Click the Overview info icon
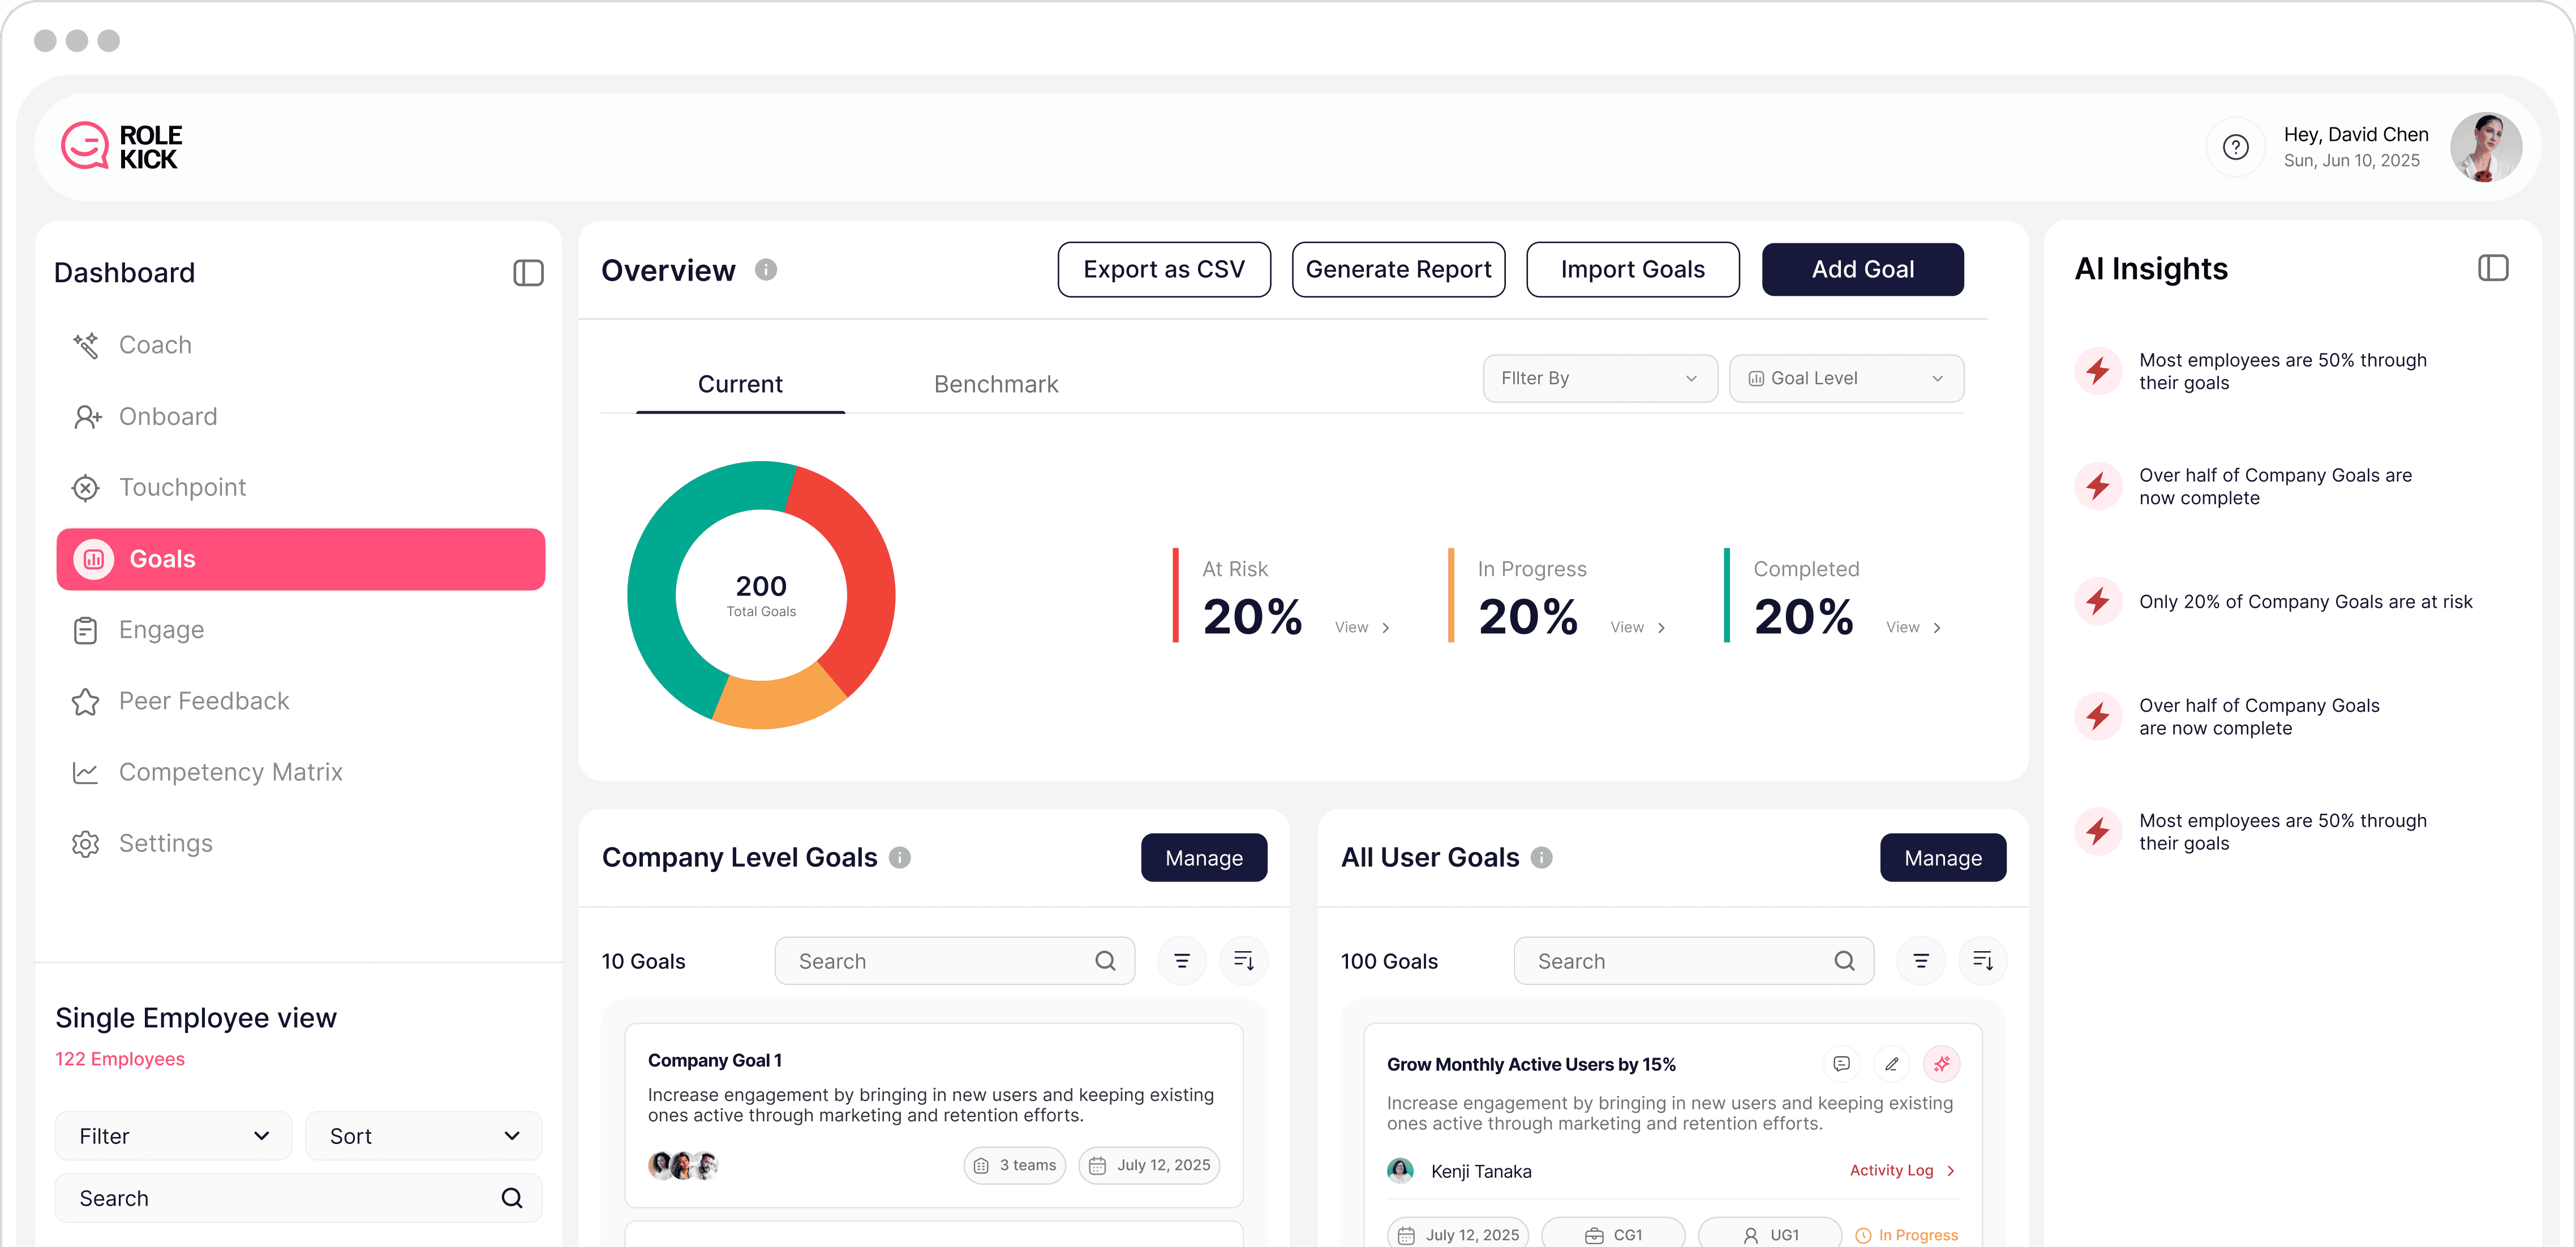Image resolution: width=2576 pixels, height=1247 pixels. (766, 270)
